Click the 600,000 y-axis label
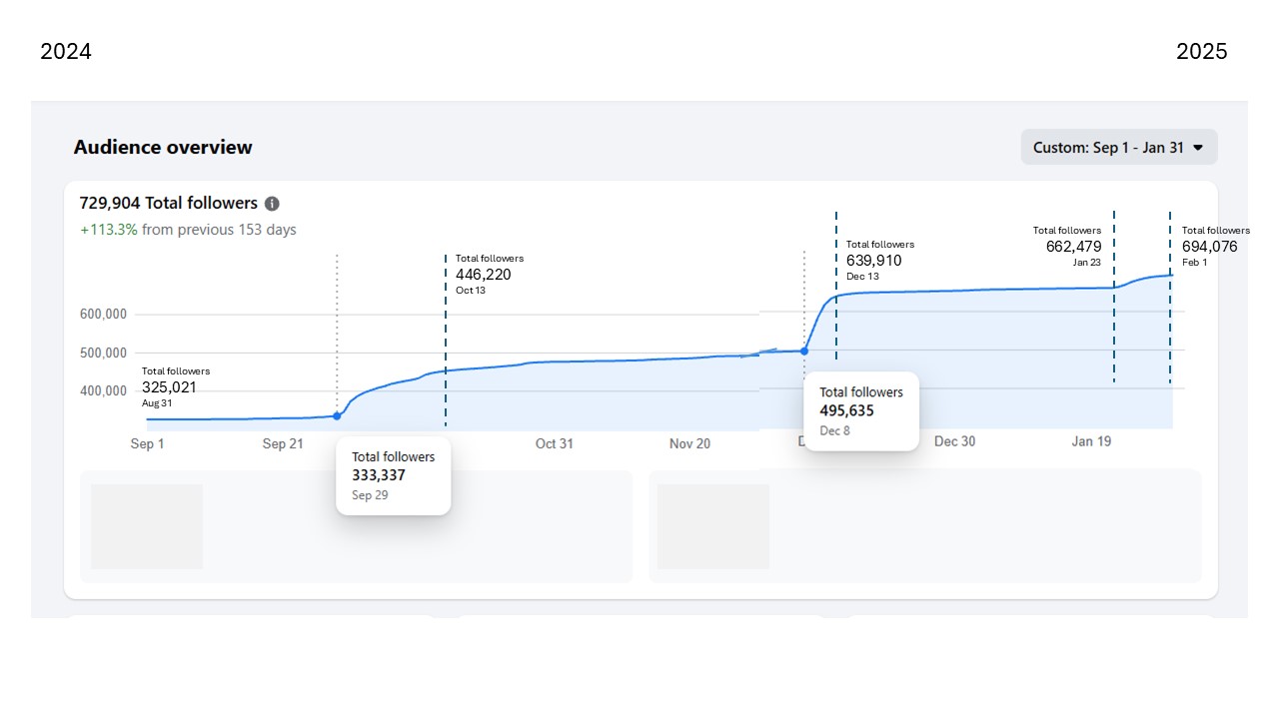 coord(103,315)
